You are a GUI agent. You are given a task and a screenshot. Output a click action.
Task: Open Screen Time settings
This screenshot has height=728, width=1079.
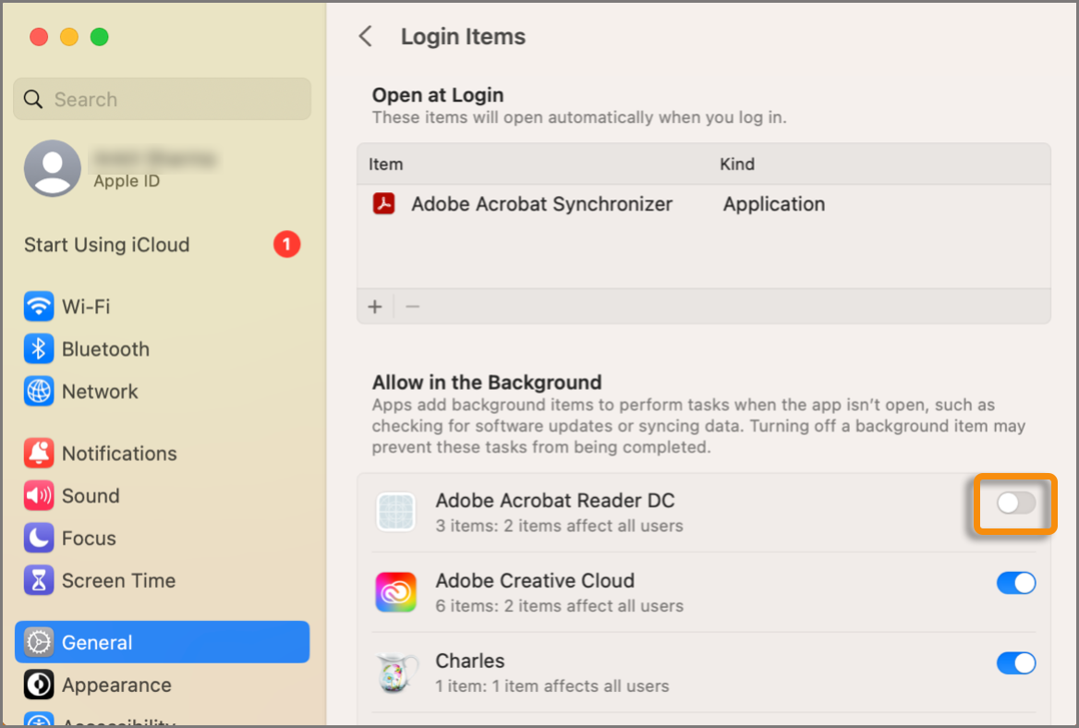tap(118, 581)
